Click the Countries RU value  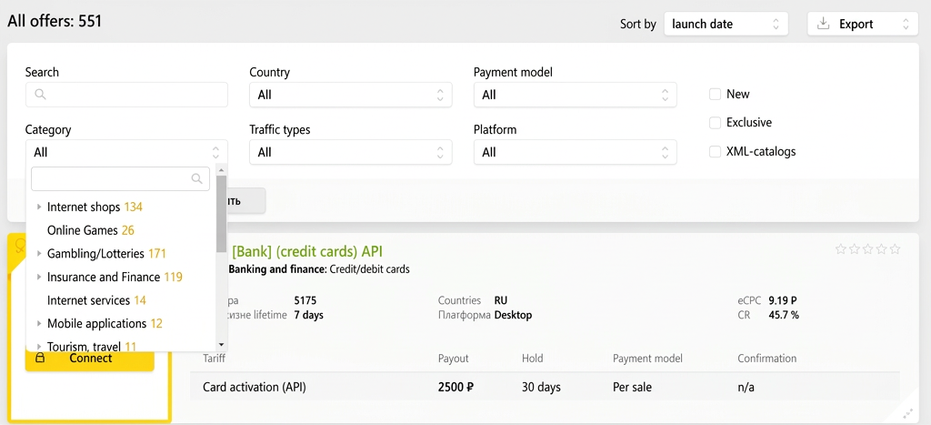tap(501, 300)
